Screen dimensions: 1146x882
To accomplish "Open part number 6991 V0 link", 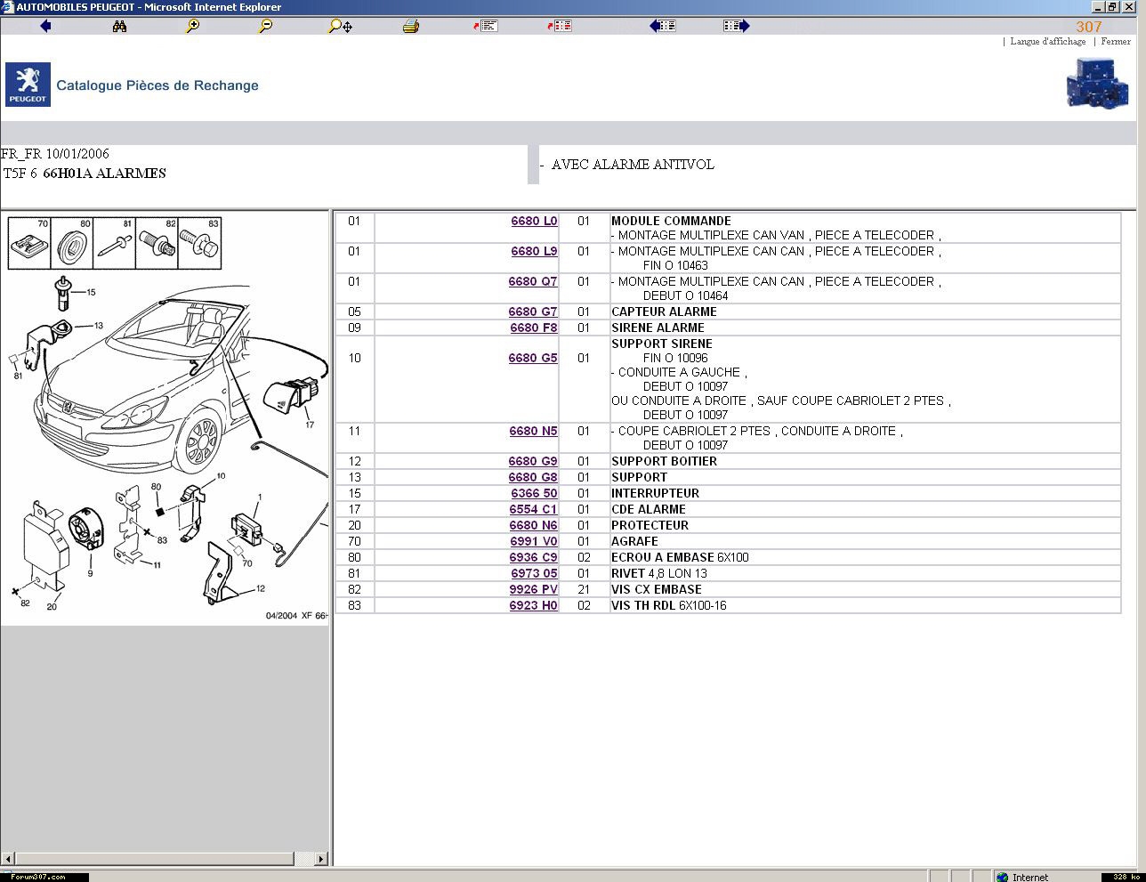I will [534, 541].
